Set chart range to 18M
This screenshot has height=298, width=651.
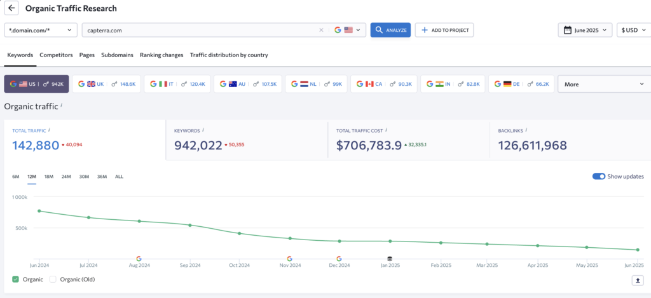click(49, 177)
